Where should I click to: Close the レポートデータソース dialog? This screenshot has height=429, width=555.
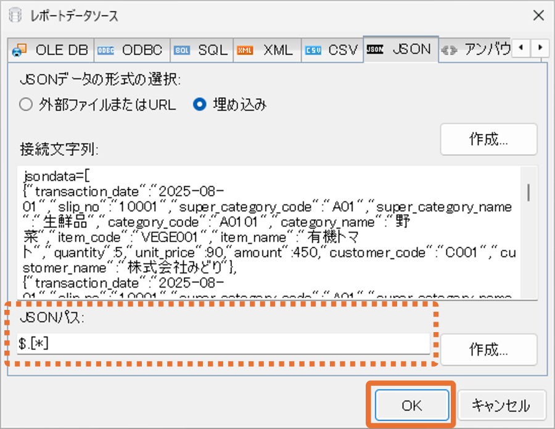538,15
